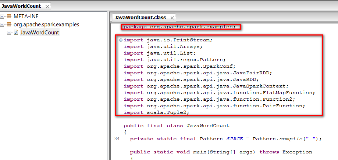Image resolution: width=338 pixels, height=160 pixels.
Task: Click the import JavaSparkContext line
Action: (206, 86)
